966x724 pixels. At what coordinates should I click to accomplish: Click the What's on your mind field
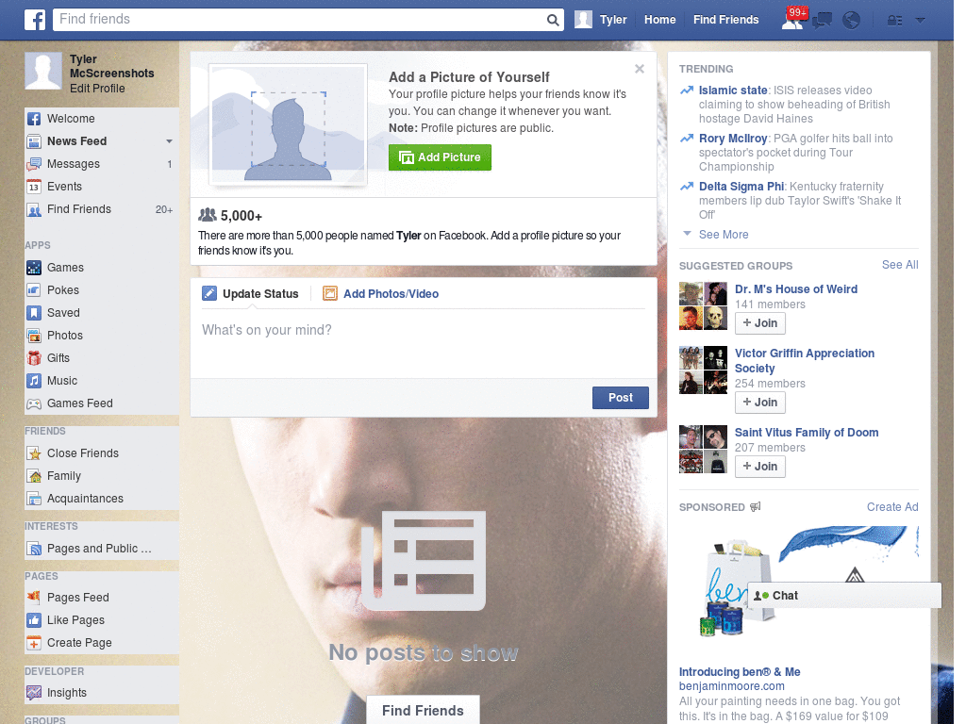(424, 343)
